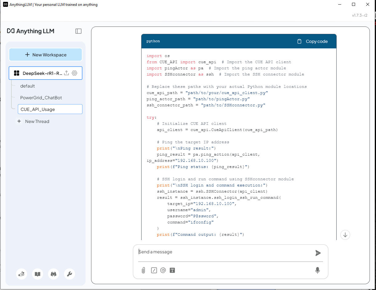Minimize the AnythingLLM window
376x290 pixels.
(x=339, y=5)
